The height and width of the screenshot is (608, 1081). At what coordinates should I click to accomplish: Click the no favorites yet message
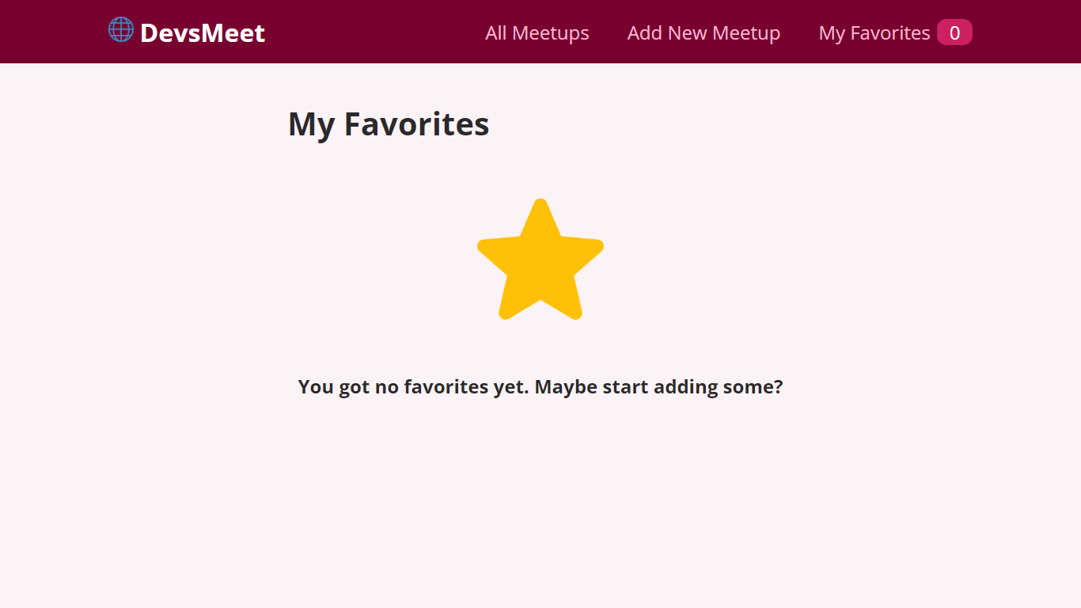click(540, 386)
